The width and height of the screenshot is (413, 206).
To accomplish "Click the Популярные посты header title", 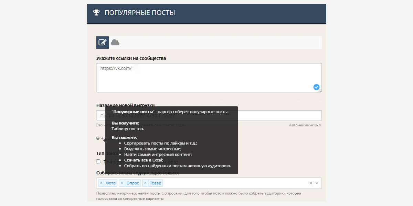I will (x=140, y=13).
